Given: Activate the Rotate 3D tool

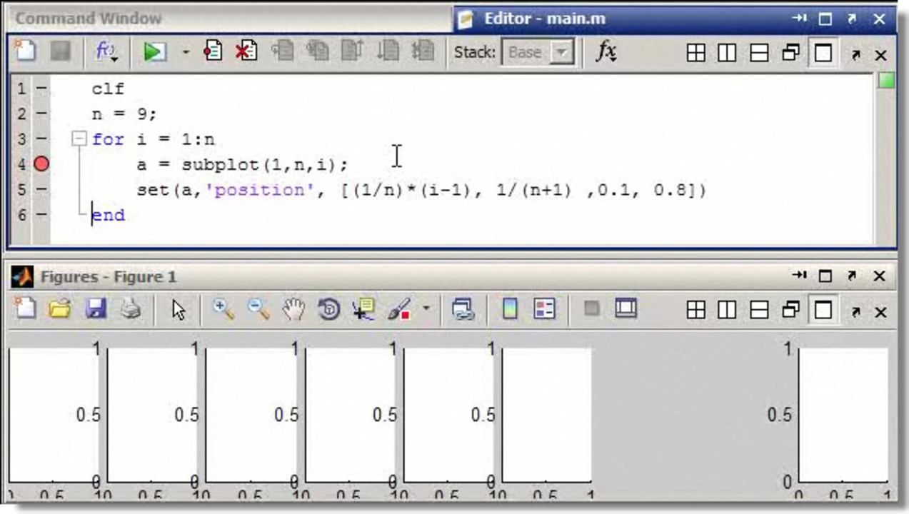Looking at the screenshot, I should [328, 309].
